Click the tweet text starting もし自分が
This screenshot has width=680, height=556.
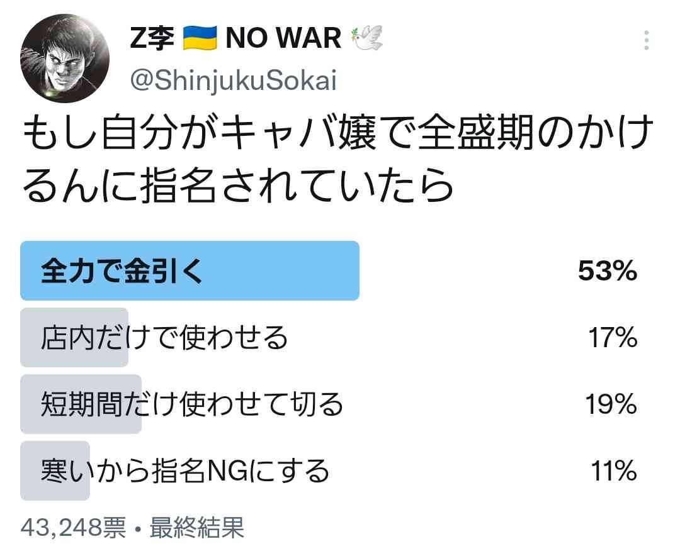(x=337, y=159)
